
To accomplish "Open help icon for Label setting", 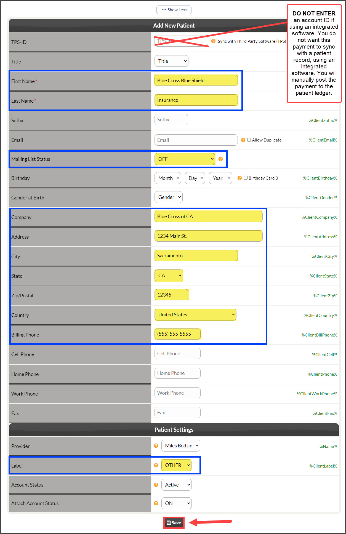I will click(x=156, y=465).
